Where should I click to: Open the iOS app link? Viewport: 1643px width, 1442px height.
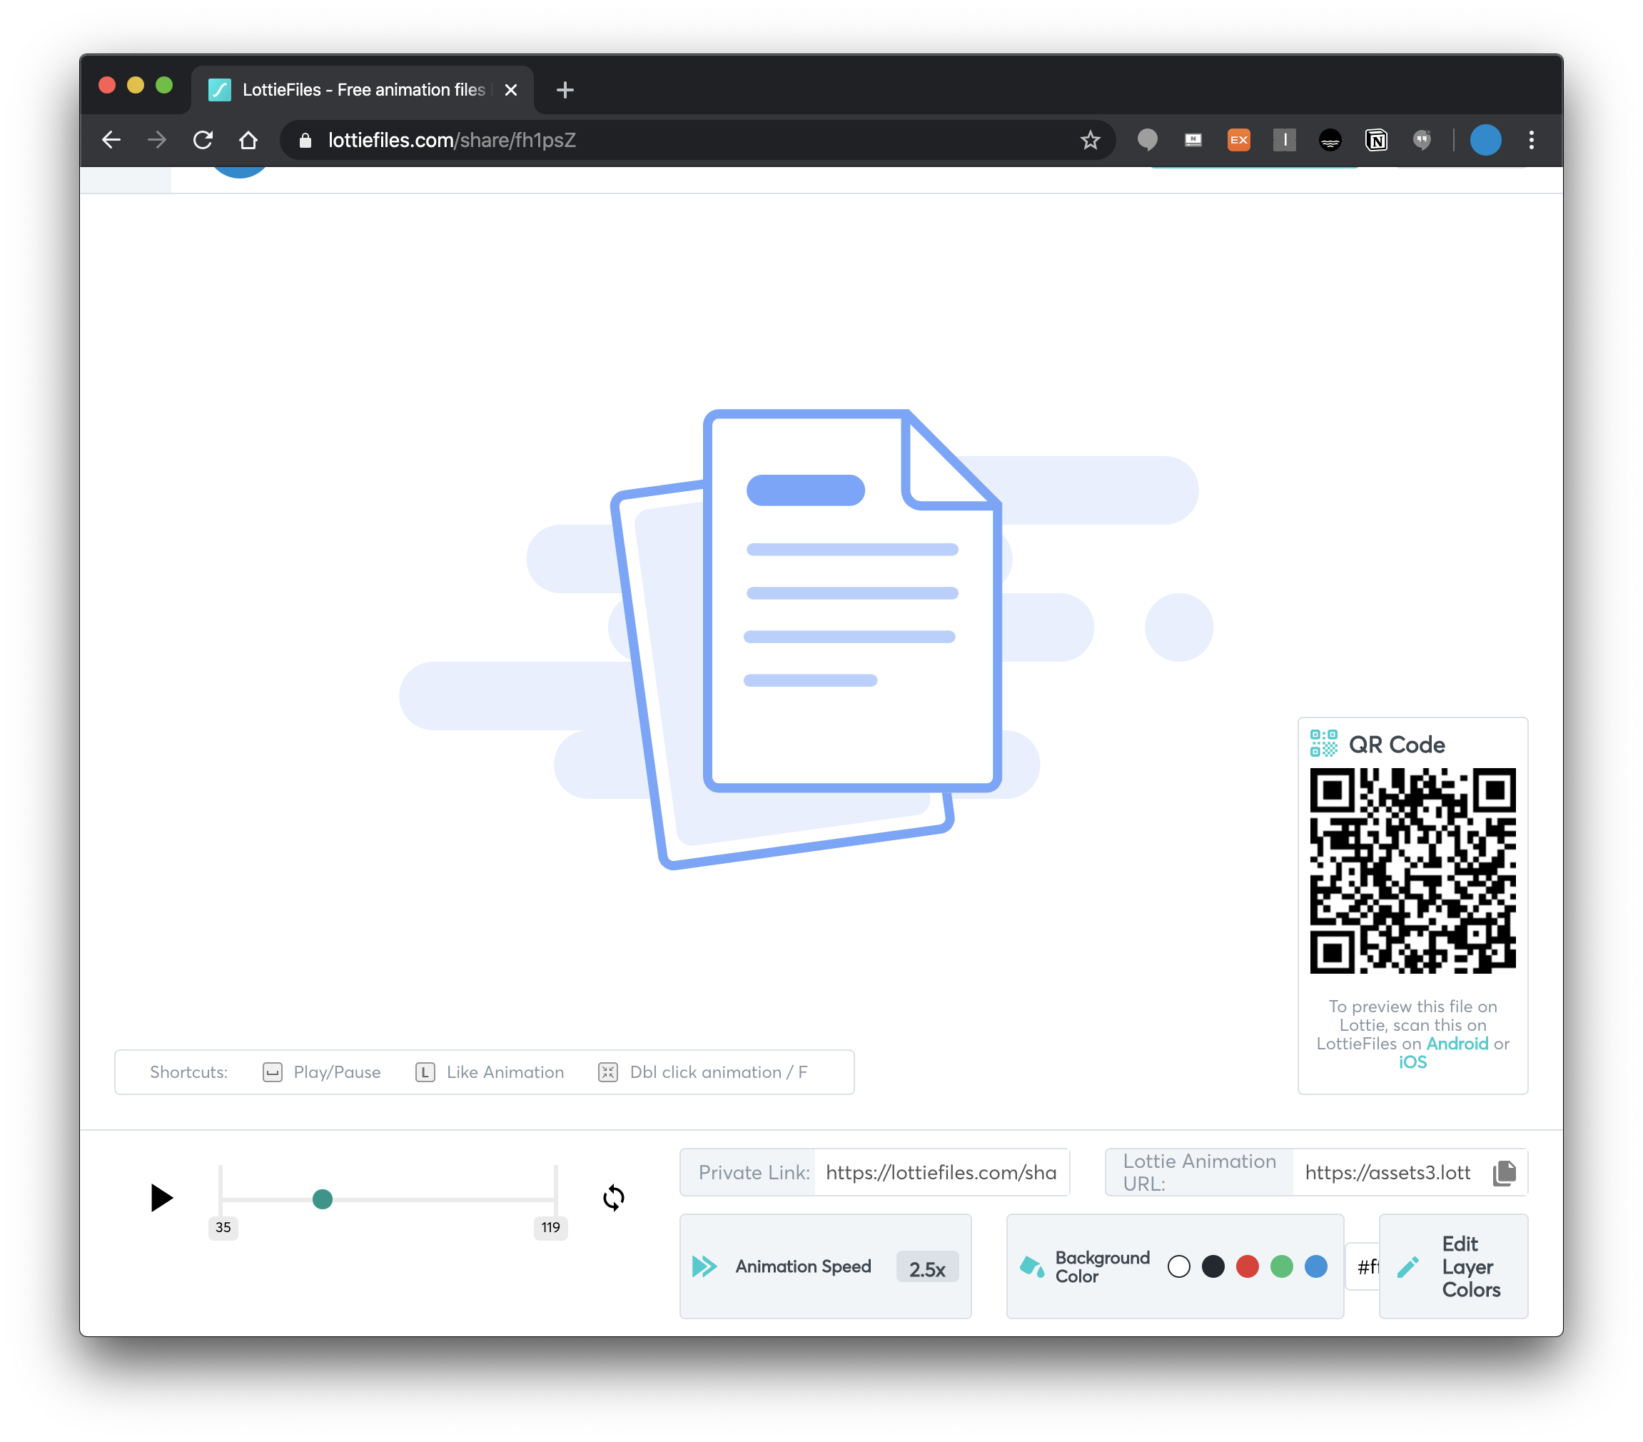click(1412, 1062)
